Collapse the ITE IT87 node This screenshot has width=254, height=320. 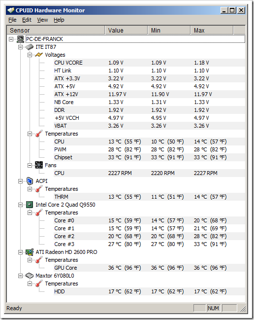(20, 47)
